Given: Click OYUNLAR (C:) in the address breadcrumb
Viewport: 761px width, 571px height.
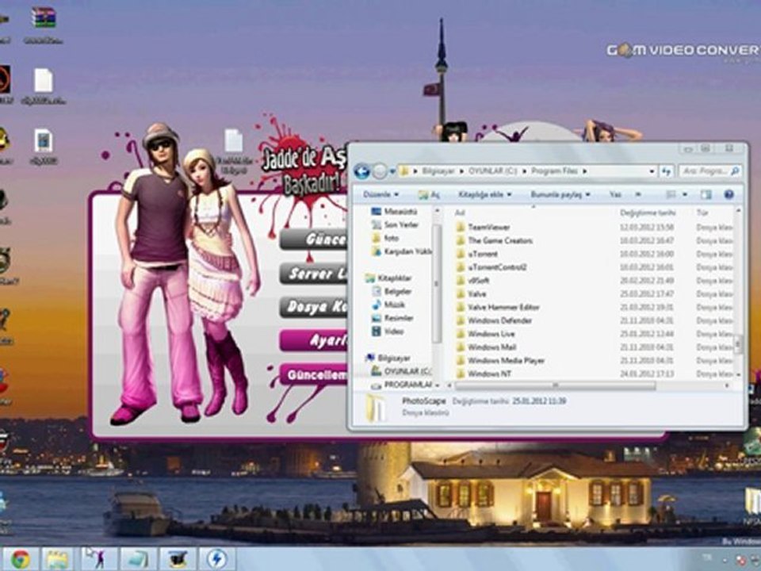Looking at the screenshot, I should (492, 171).
